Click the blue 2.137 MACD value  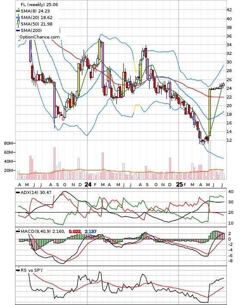tap(91, 232)
